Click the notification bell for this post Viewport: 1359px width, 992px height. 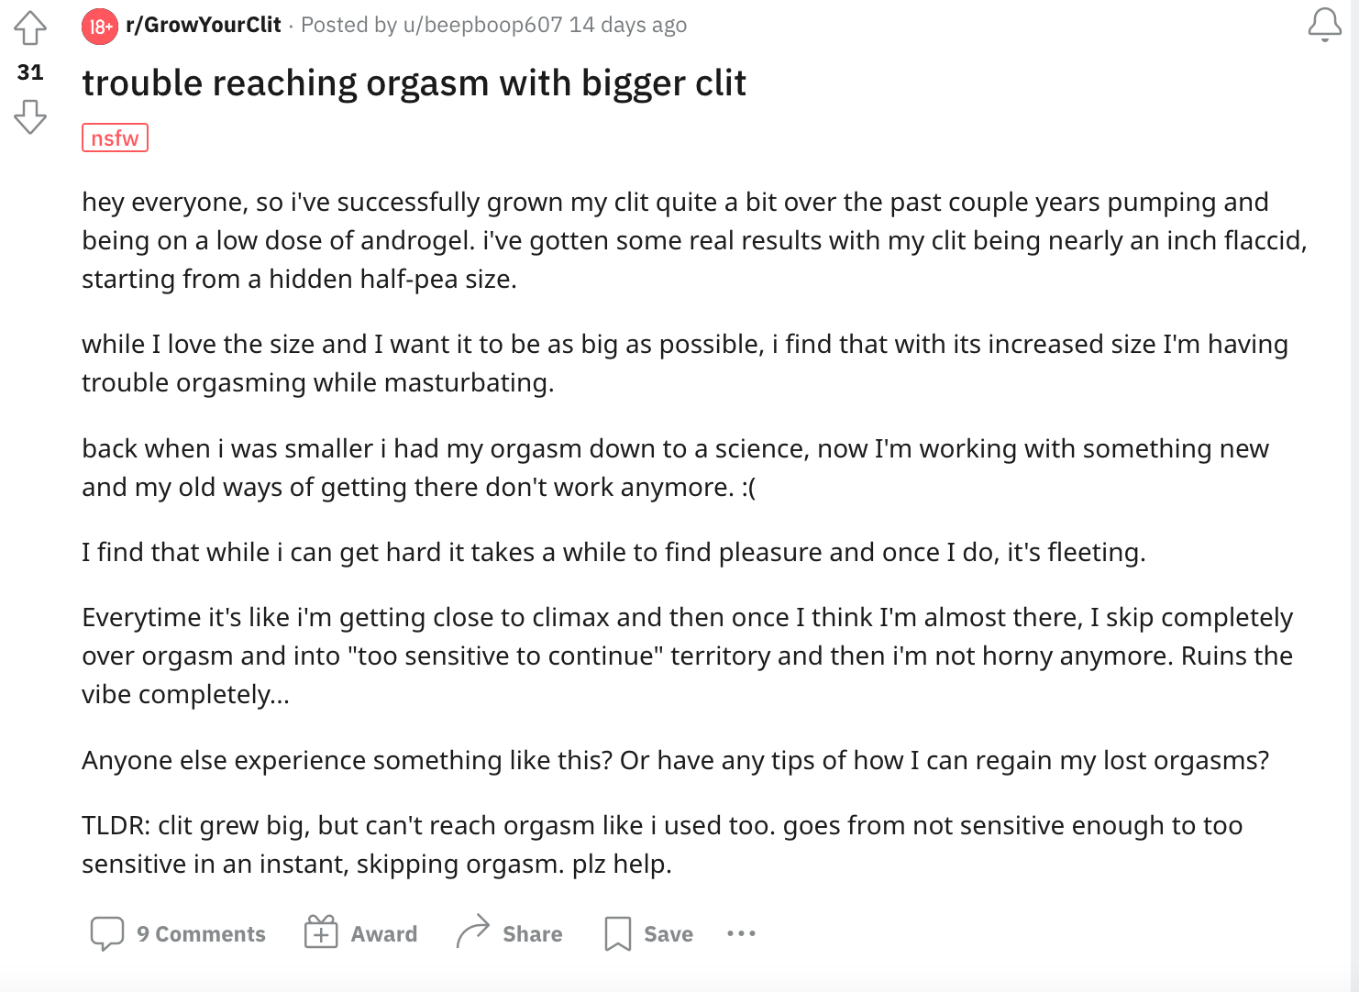coord(1325,25)
